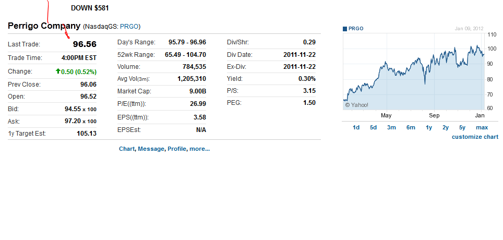Viewport: 503px width, 240px height.
Task: Select the max chart range
Action: [x=482, y=127]
